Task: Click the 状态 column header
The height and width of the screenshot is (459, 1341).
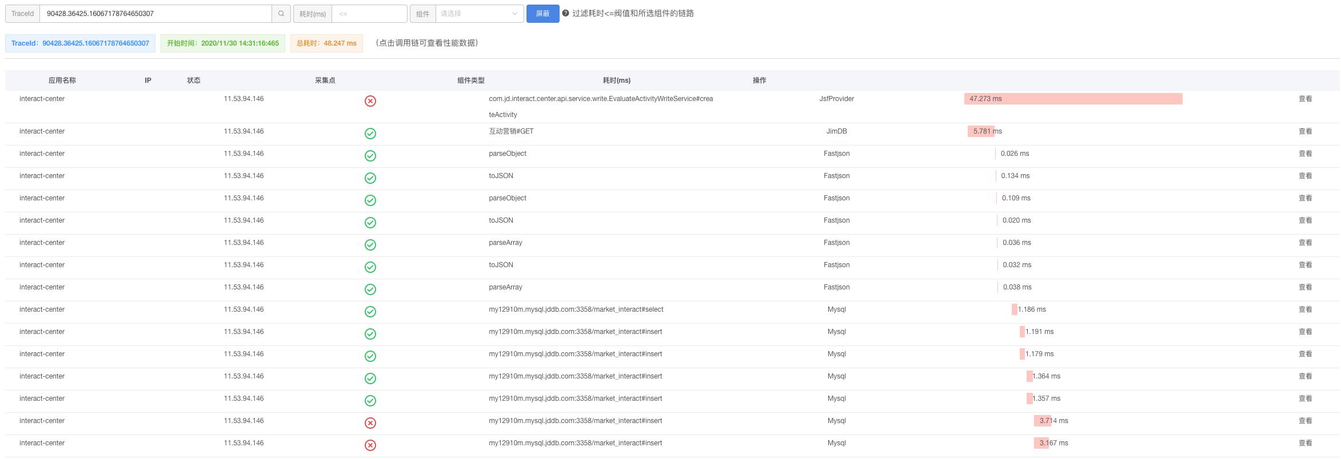Action: tap(194, 80)
